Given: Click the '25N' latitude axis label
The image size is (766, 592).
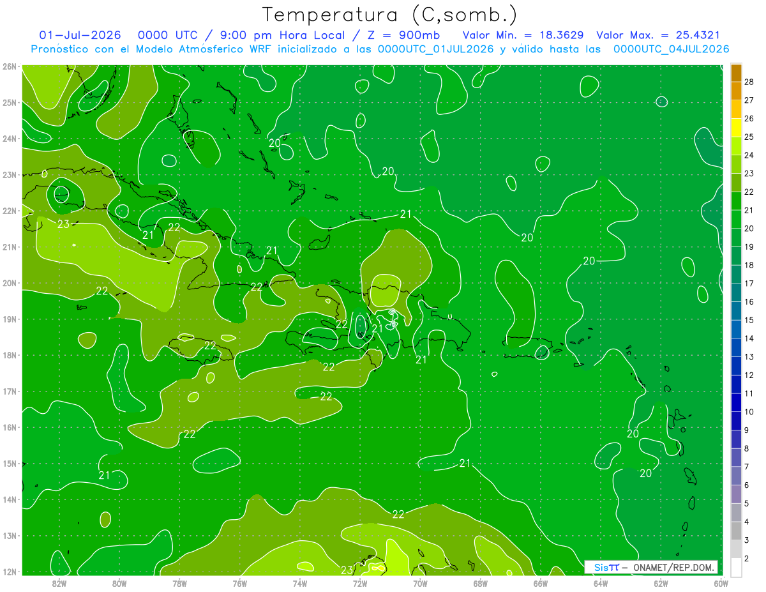Looking at the screenshot, I should (x=9, y=102).
